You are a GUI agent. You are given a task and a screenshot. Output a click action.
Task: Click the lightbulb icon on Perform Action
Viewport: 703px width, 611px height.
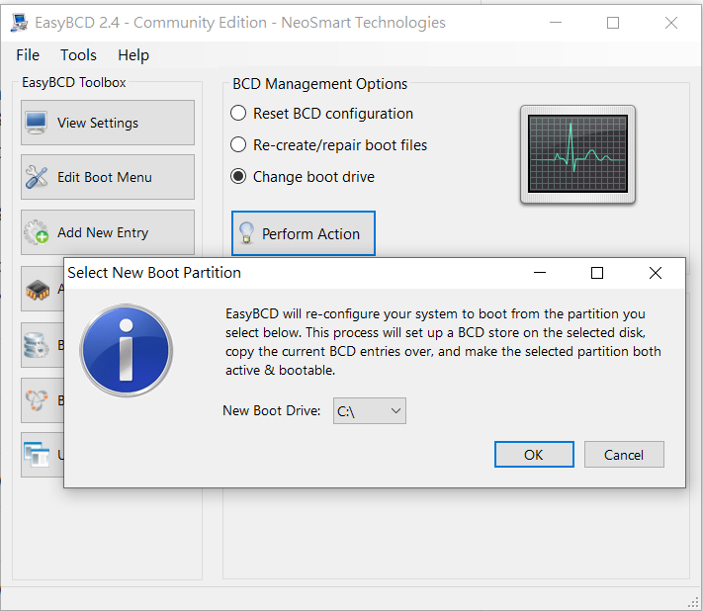(x=246, y=233)
